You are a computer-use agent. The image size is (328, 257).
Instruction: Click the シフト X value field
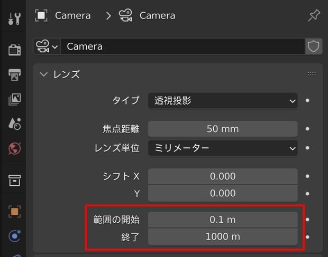[x=223, y=176]
